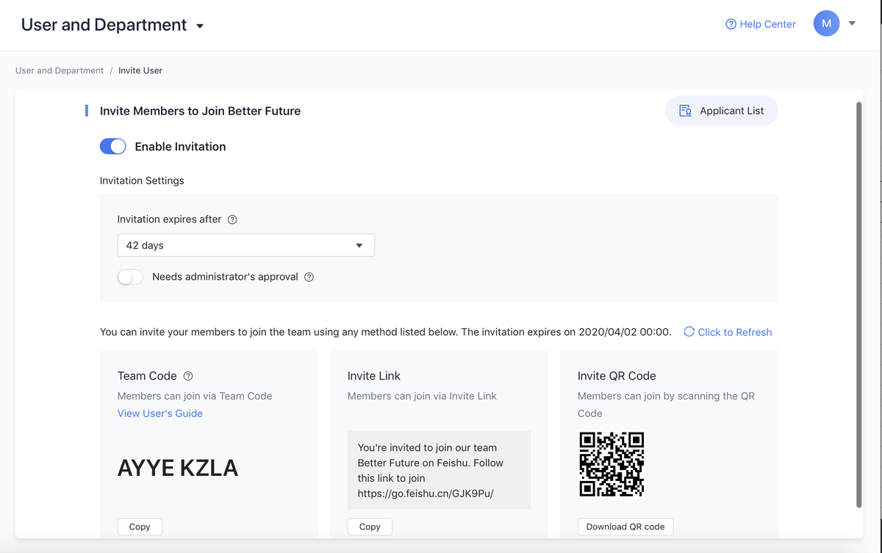Copy the invite link text
Viewport: 882px width, 553px height.
coord(370,527)
